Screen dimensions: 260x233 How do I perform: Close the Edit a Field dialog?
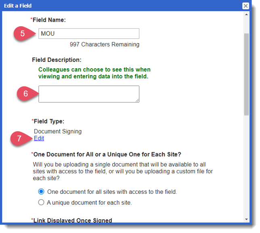click(x=245, y=6)
